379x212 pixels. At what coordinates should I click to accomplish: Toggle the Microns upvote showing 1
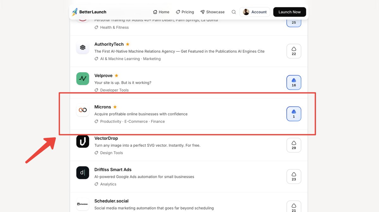click(x=294, y=114)
